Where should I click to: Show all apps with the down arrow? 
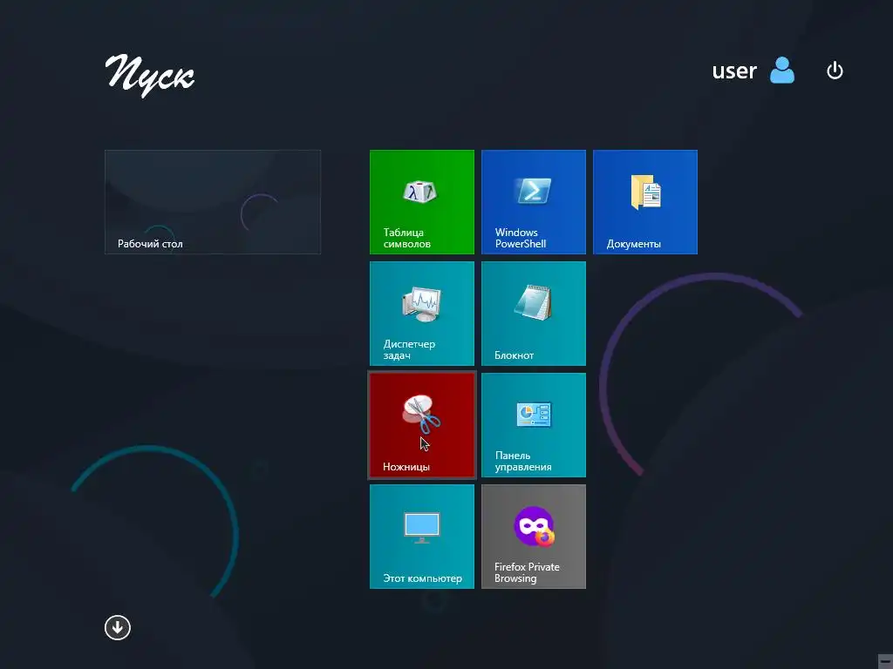tap(118, 627)
